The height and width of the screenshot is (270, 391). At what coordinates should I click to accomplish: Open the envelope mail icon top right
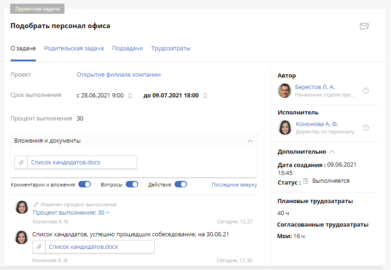click(364, 26)
